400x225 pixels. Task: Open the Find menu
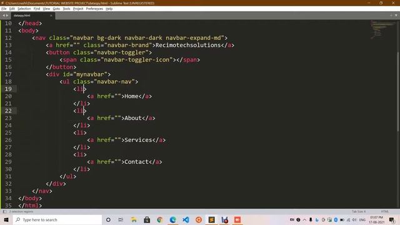pos(37,9)
